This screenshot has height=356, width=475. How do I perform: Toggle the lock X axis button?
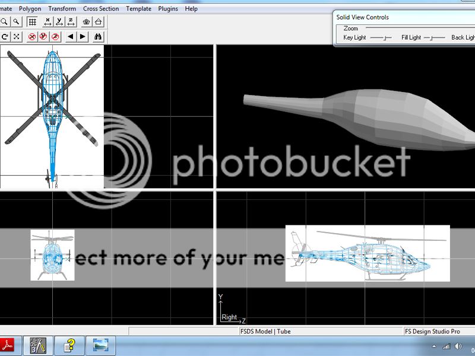(31, 36)
